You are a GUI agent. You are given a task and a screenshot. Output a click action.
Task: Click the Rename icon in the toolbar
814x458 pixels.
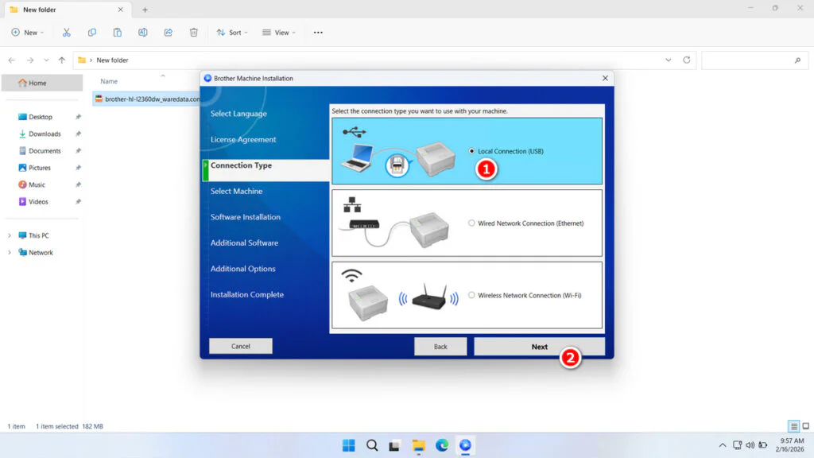coord(143,32)
